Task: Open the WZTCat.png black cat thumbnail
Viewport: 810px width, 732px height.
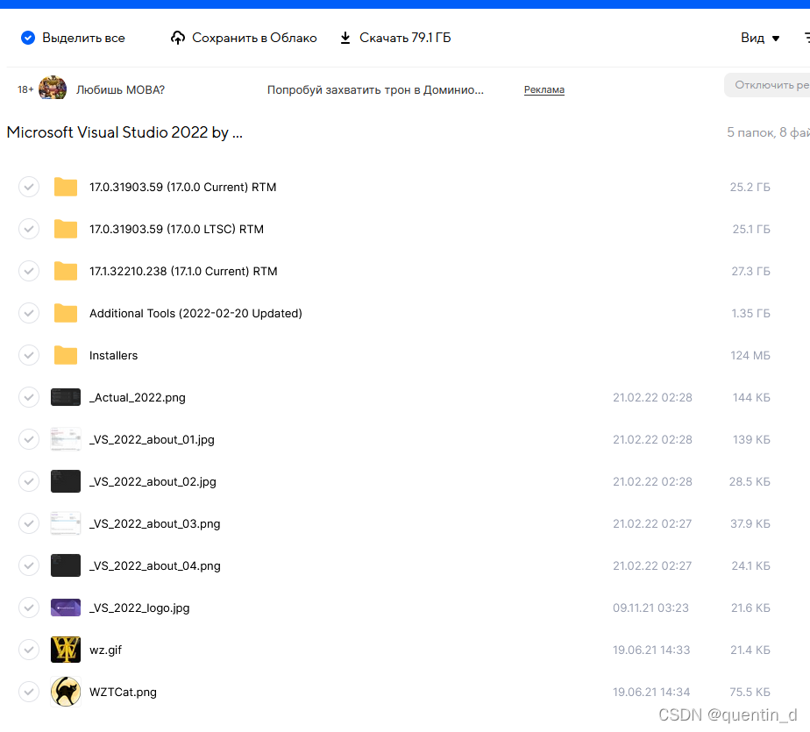Action: [x=66, y=693]
